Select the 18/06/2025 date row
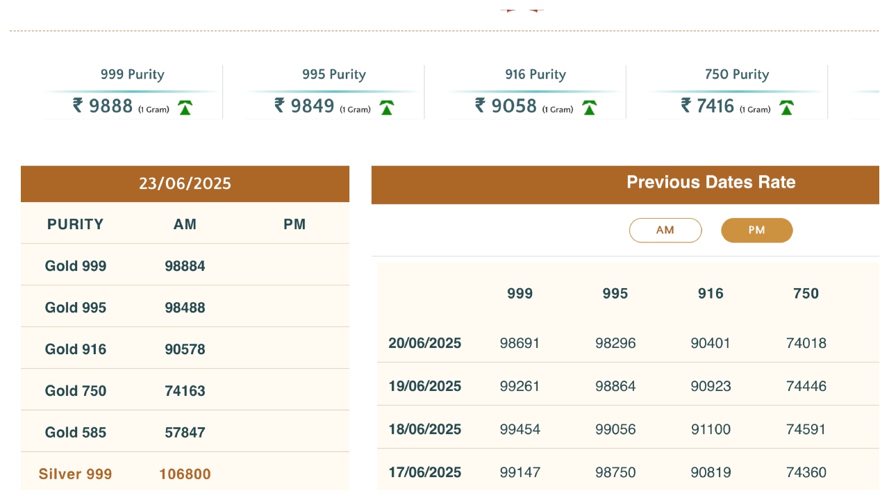 tap(424, 429)
